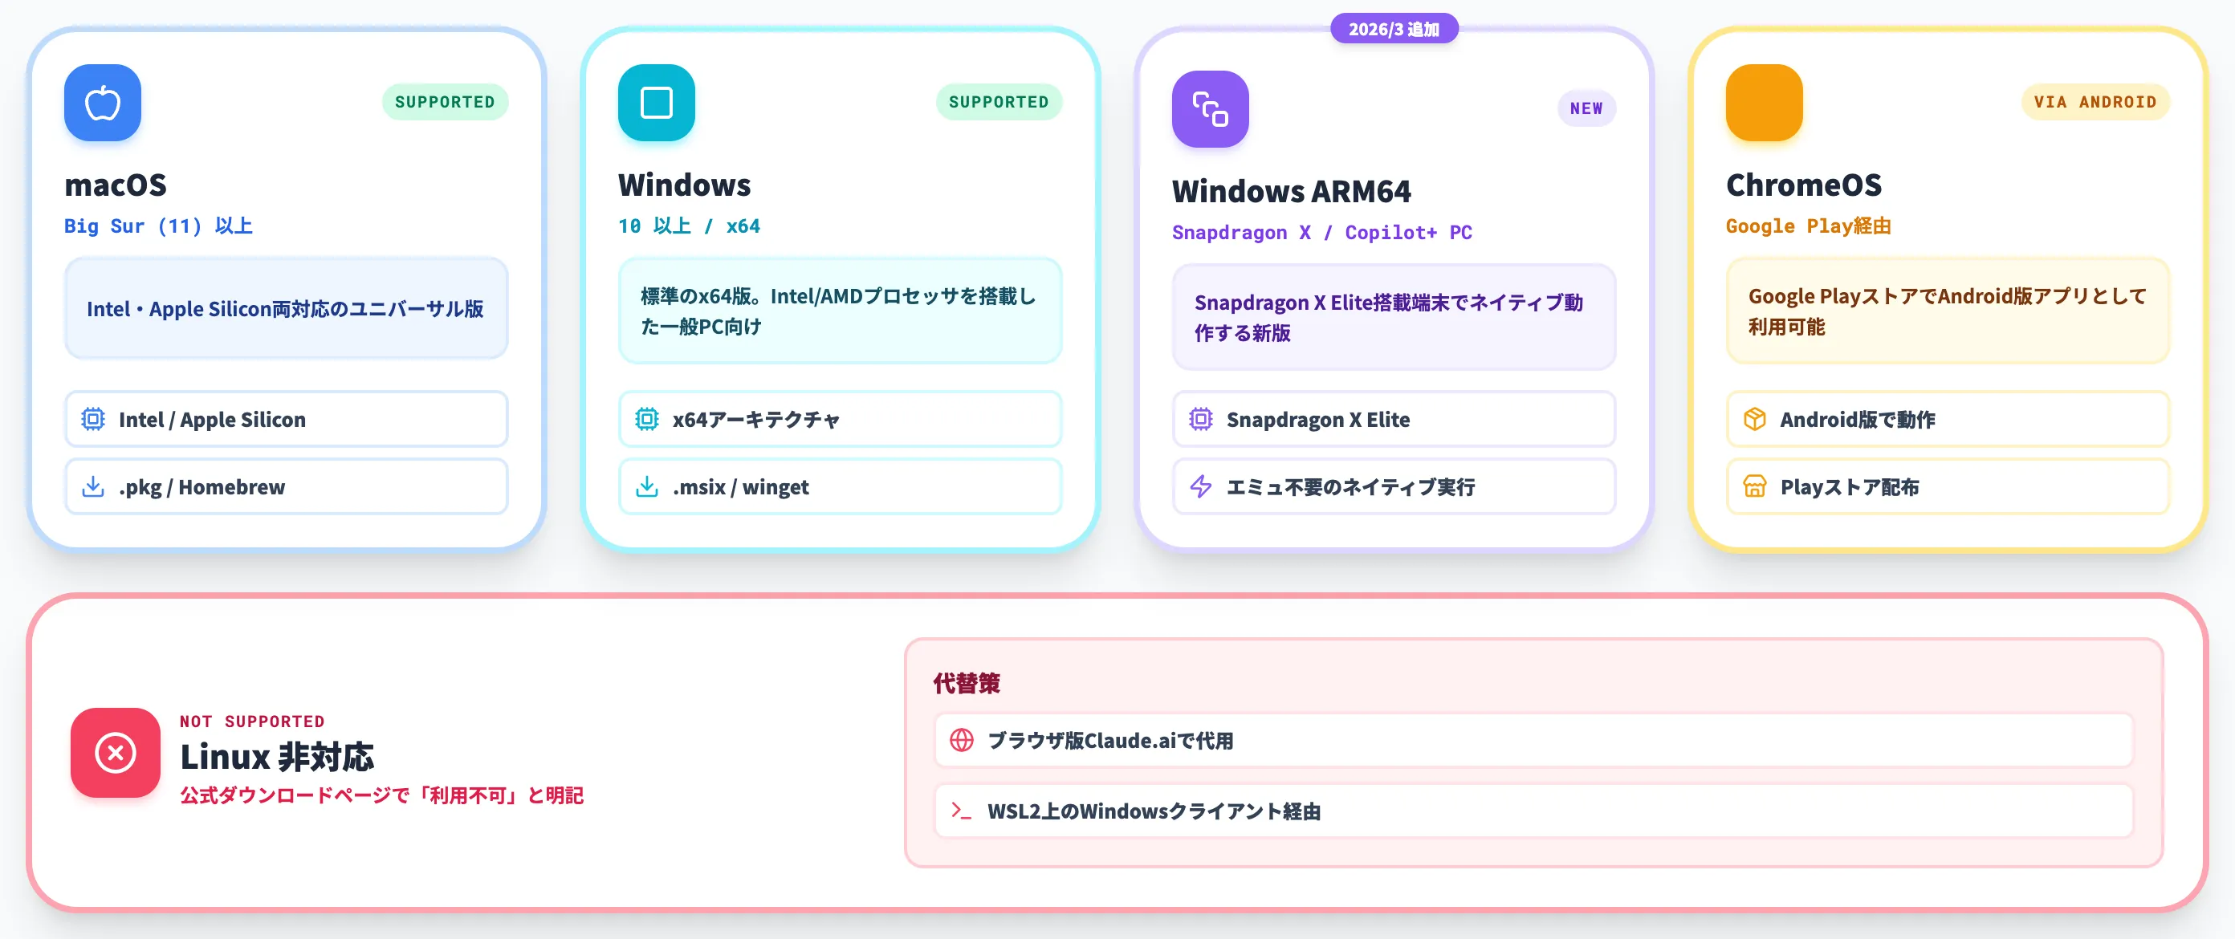This screenshot has height=939, width=2235.
Task: Click download icon beside .pkg / Homebrew
Action: point(93,486)
